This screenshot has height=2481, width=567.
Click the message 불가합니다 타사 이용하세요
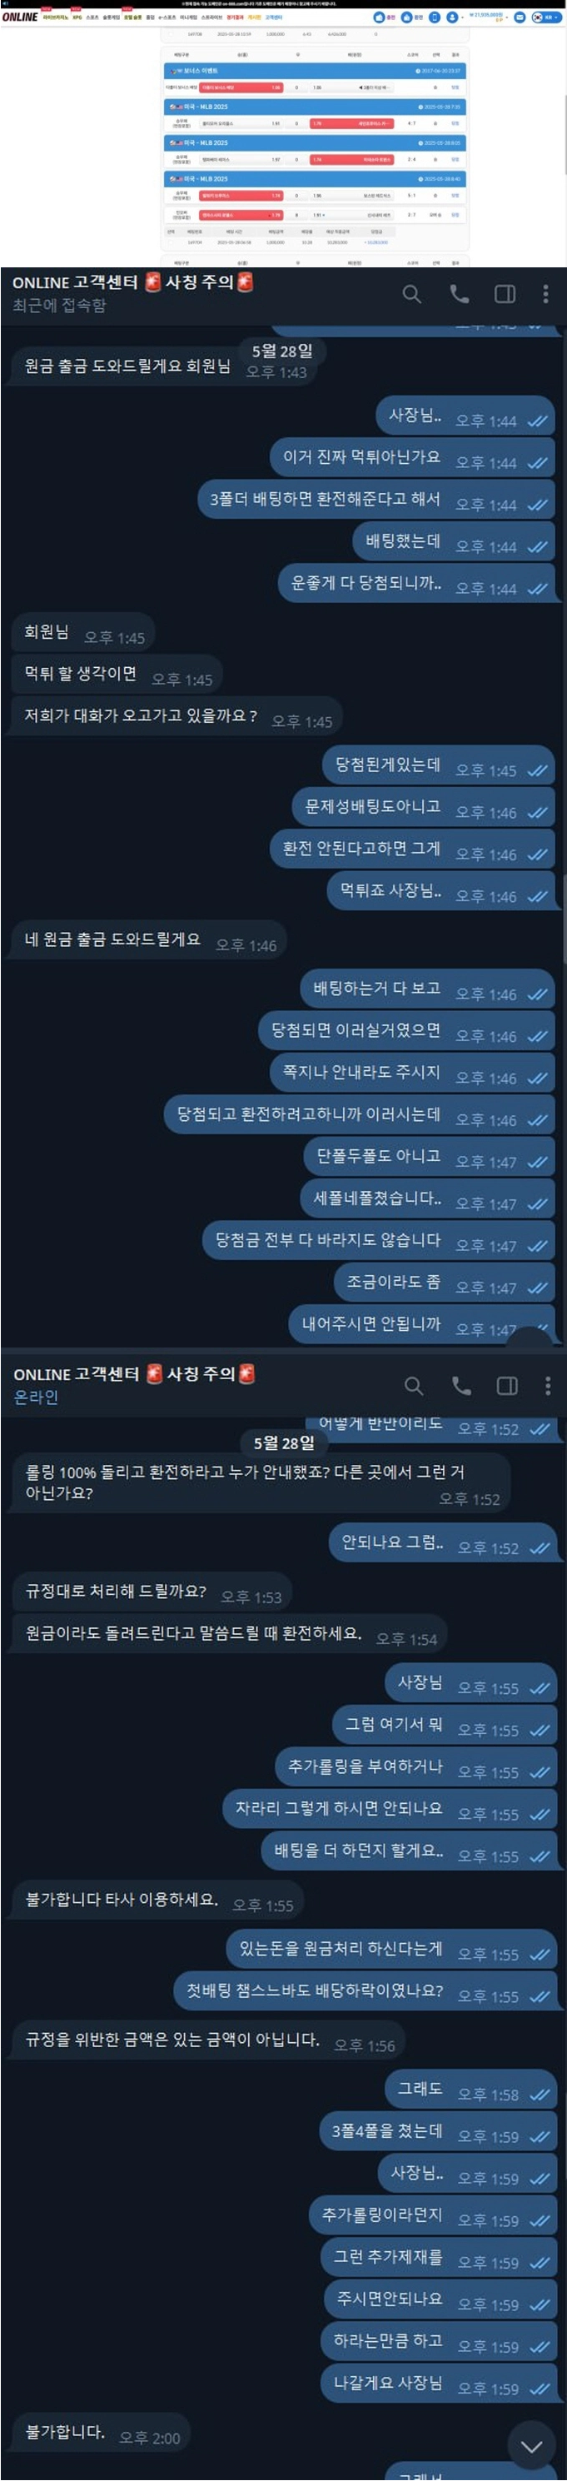(122, 1901)
